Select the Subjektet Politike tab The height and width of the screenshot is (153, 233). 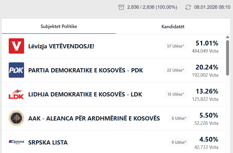coord(59,26)
